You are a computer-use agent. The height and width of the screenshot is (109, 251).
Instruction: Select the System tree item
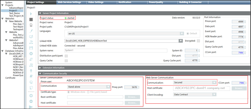9,3
